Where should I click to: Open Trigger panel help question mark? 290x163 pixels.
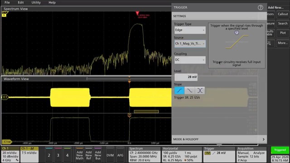pyautogui.click(x=261, y=7)
